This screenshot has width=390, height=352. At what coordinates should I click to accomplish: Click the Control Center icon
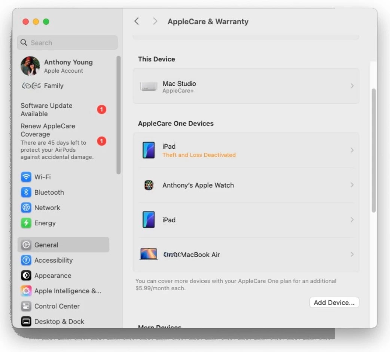26,306
